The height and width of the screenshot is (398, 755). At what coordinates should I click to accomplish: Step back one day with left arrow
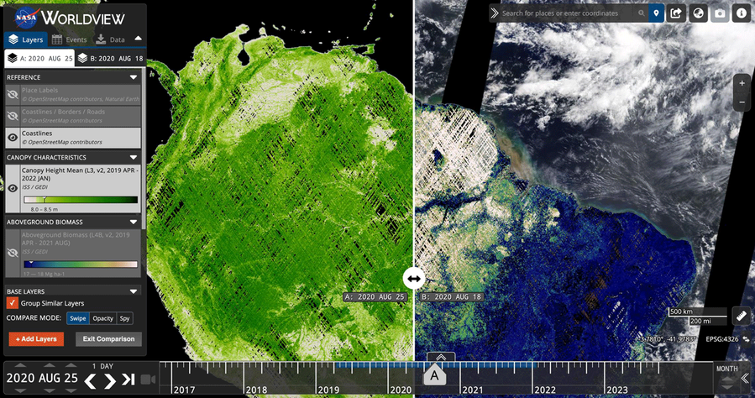[90, 380]
